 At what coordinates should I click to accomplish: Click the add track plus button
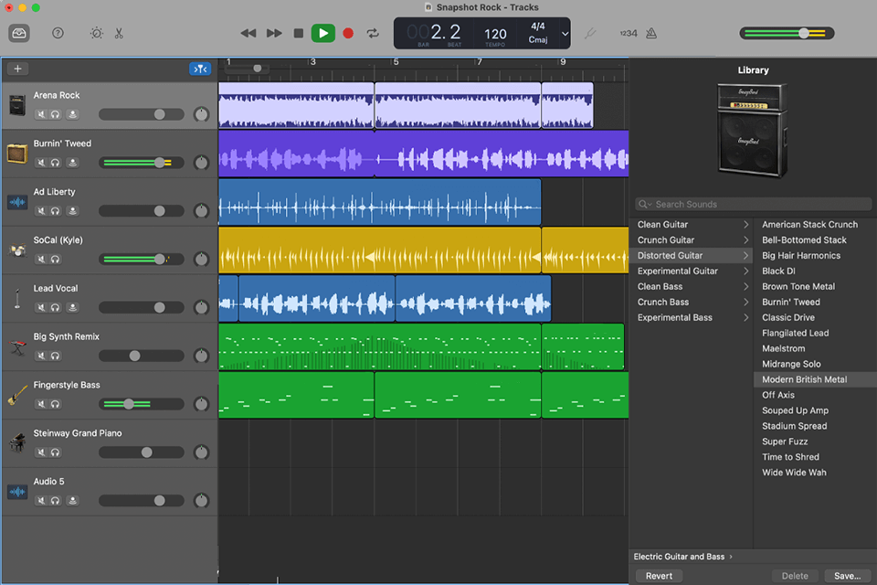tap(17, 69)
